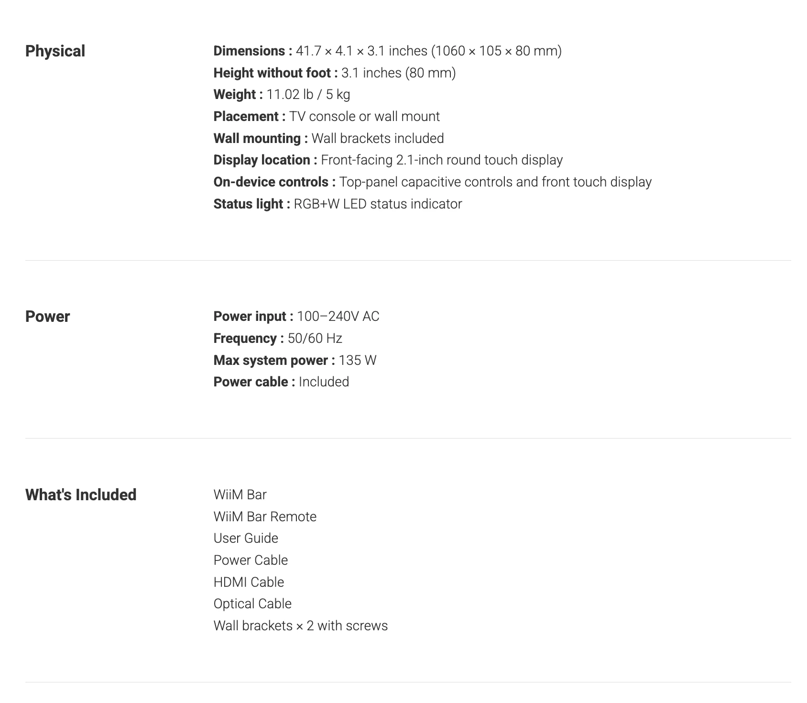Click the WiiM Bar Remote item
The width and height of the screenshot is (807, 703).
pyautogui.click(x=265, y=516)
